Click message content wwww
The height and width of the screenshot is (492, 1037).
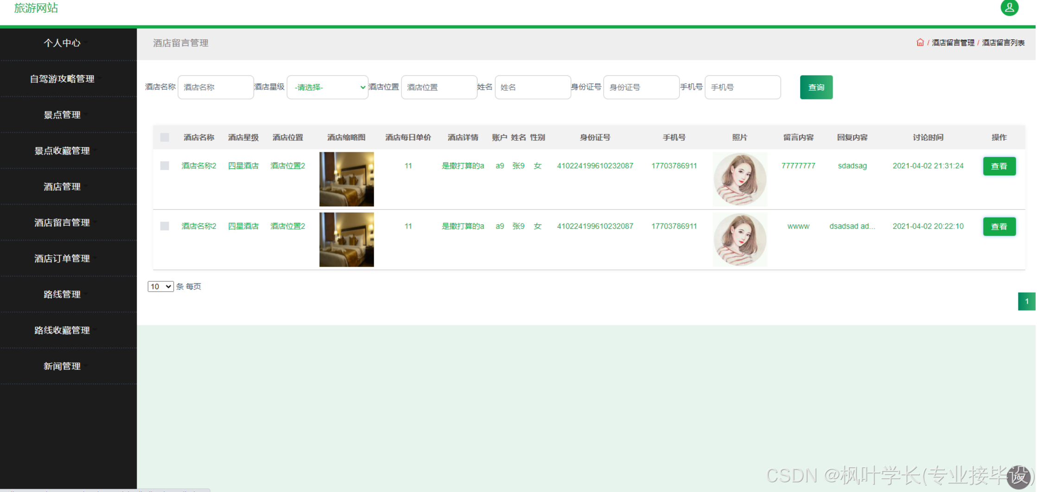pyautogui.click(x=798, y=226)
